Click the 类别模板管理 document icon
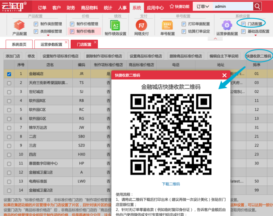The image size is (273, 216). click(36, 31)
